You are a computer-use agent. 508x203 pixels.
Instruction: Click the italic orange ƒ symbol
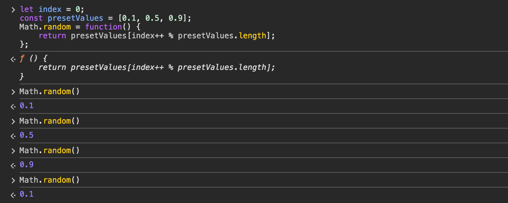(22, 59)
